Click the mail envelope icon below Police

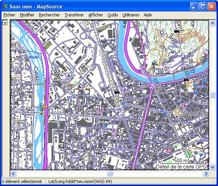(107, 123)
